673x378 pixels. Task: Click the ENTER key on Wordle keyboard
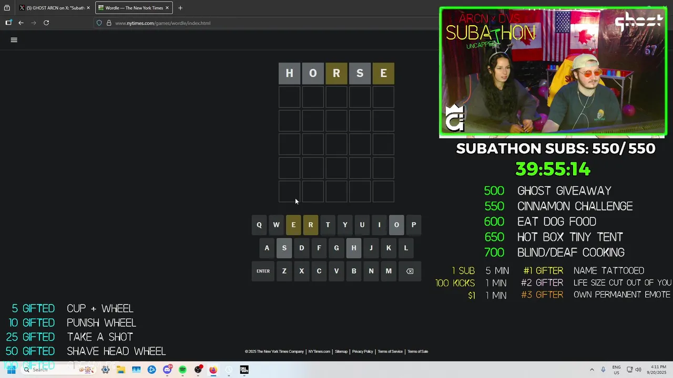coord(263,271)
